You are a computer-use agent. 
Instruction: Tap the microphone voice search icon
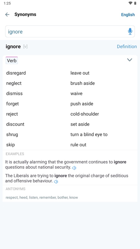[x=130, y=31]
